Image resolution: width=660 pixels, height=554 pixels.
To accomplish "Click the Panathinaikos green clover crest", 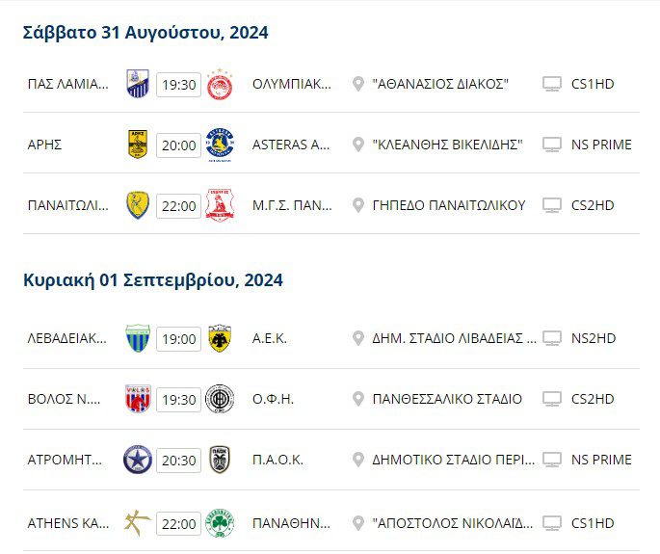I will click(x=220, y=523).
